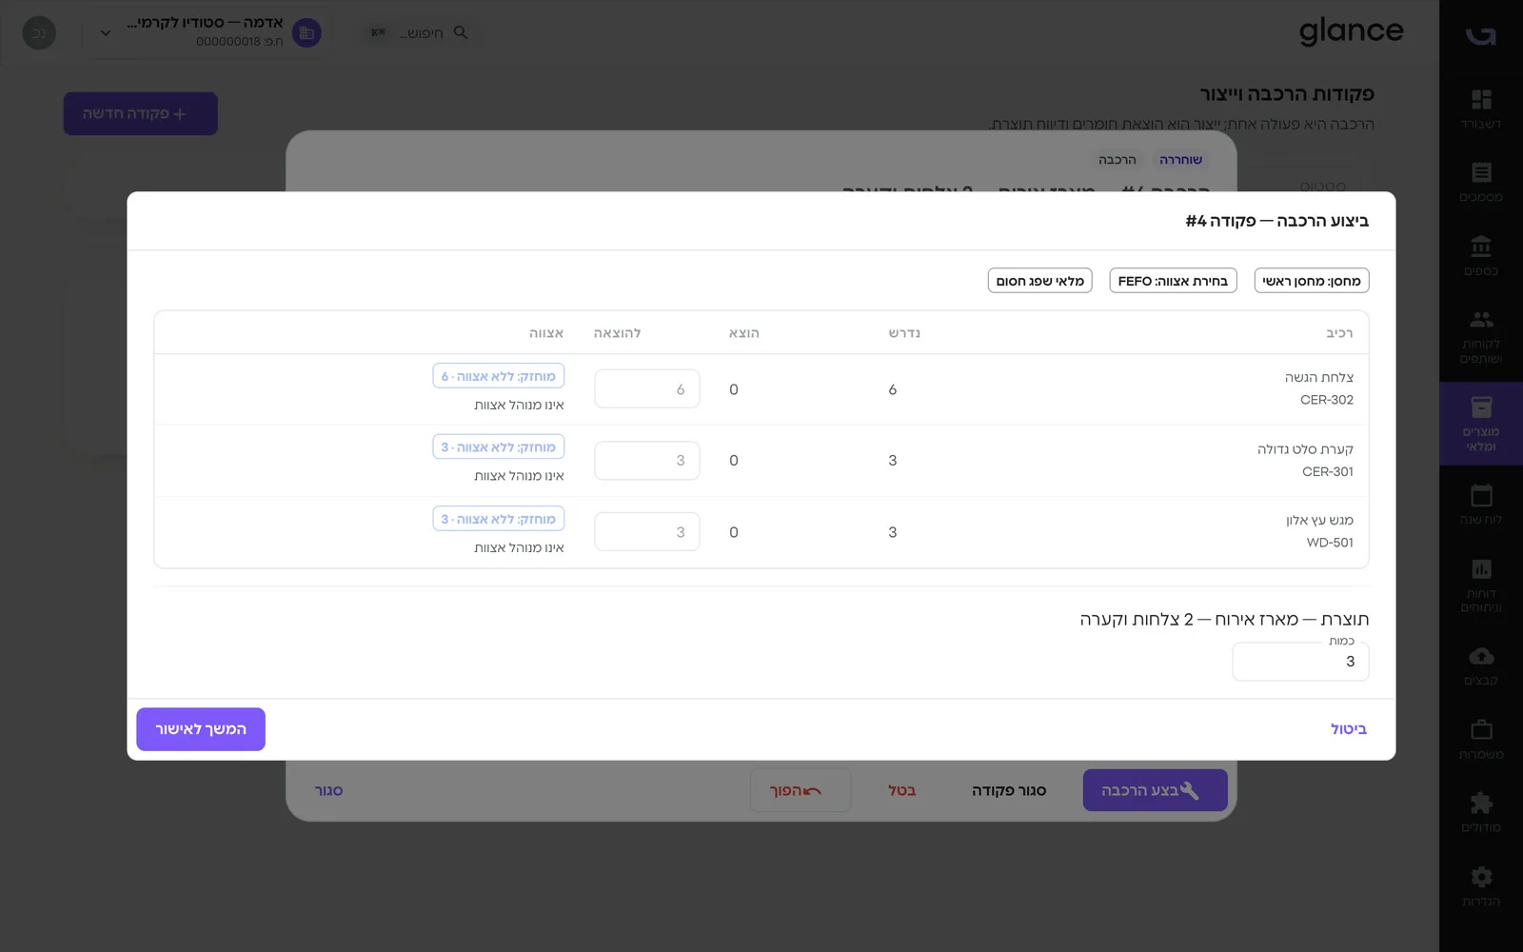This screenshot has height=952, width=1523.
Task: Click the search magnifier icon
Action: pyautogui.click(x=461, y=32)
